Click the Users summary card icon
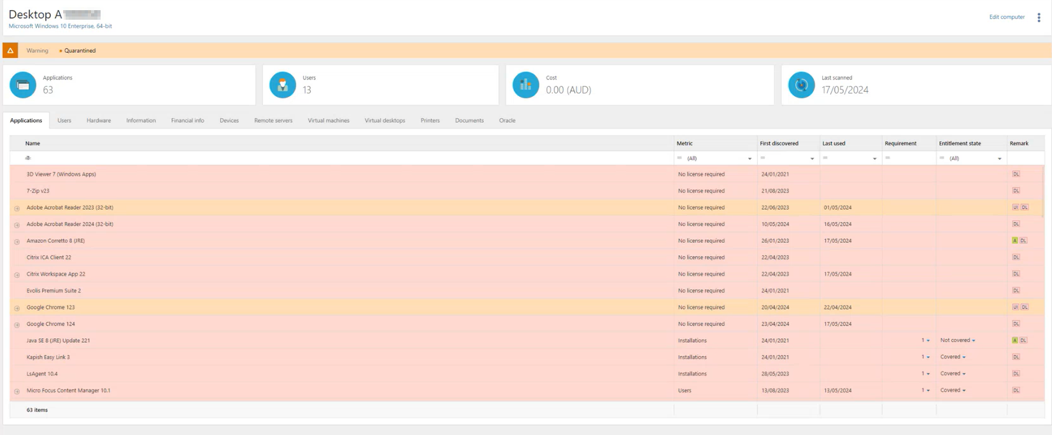The image size is (1052, 435). pyautogui.click(x=283, y=85)
